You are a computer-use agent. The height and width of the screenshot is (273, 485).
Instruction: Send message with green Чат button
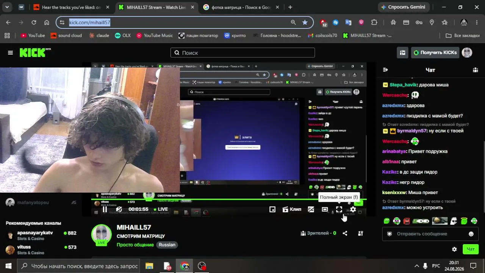pyautogui.click(x=470, y=249)
